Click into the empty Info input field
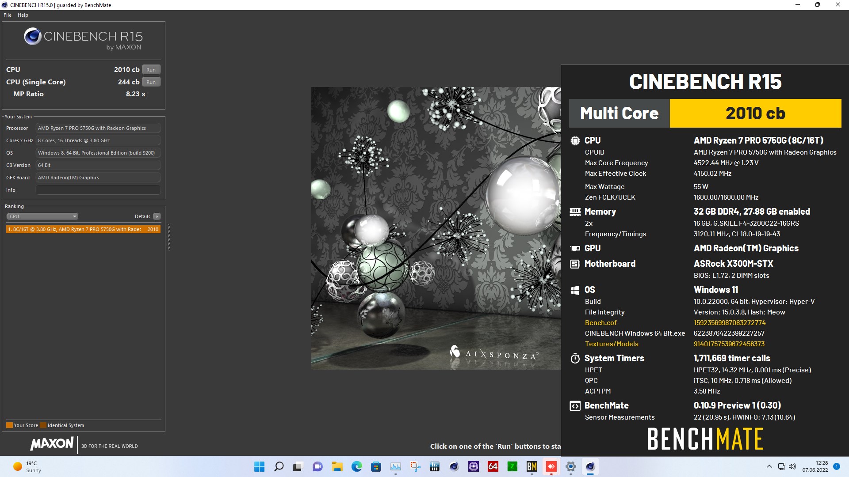 [98, 190]
